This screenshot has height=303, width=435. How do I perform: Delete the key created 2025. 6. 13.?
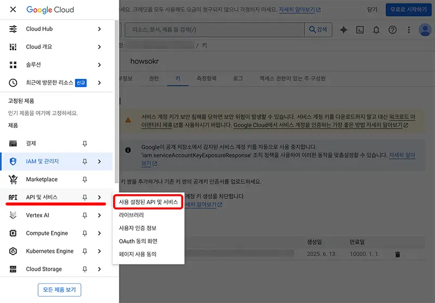tap(397, 254)
